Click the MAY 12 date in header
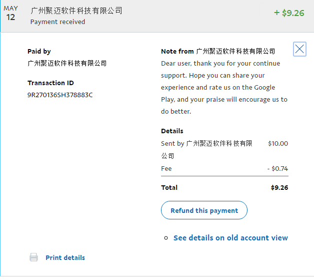Viewport: 314px width, 280px height. coord(10,14)
